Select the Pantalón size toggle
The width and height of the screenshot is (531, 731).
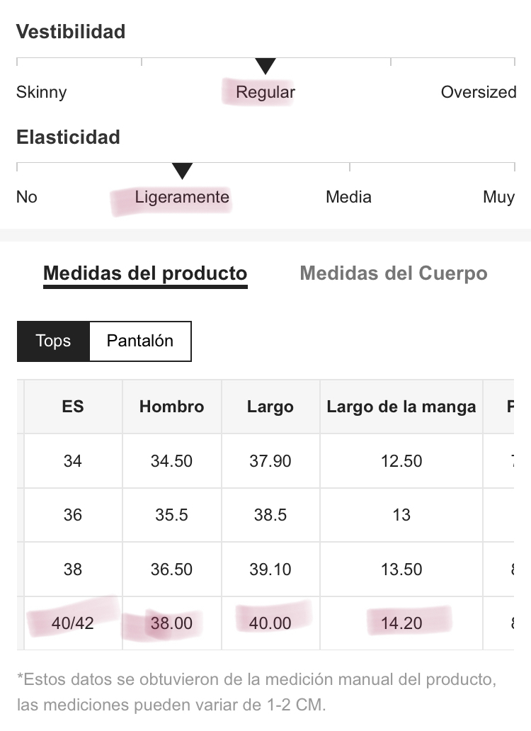[140, 341]
